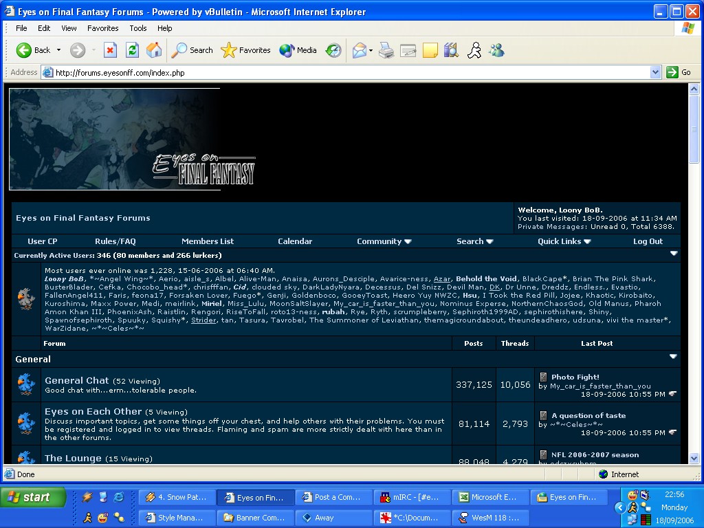This screenshot has height=528, width=704.
Task: Launch AIM running man toolbar icon
Action: point(474,50)
